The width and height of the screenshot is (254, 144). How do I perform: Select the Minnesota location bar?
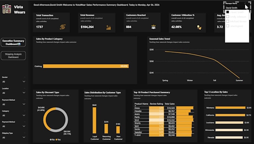point(229,130)
